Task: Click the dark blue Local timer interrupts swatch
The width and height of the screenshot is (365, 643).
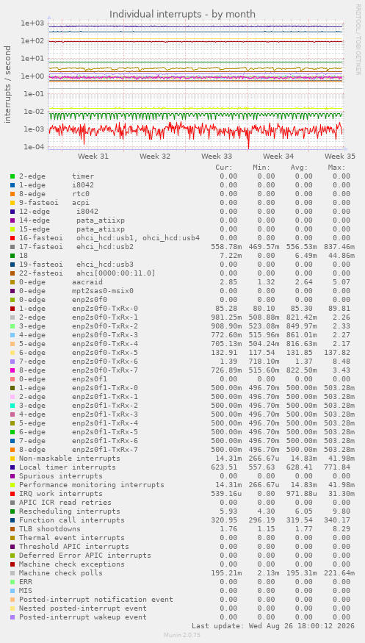Action: click(x=12, y=467)
